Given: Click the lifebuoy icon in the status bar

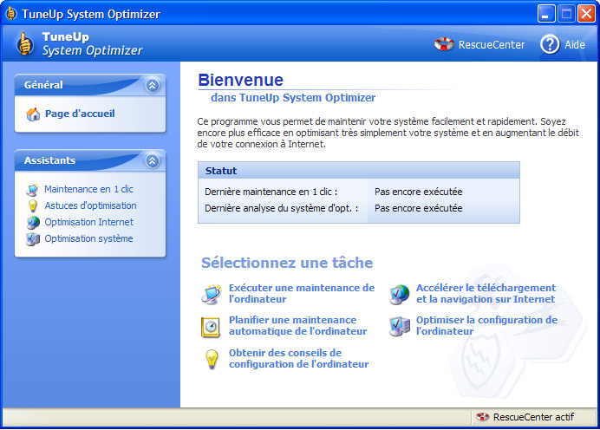Looking at the screenshot, I should tap(483, 417).
